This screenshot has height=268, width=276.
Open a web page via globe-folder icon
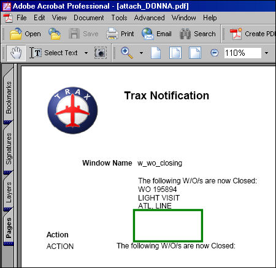pyautogui.click(x=55, y=34)
